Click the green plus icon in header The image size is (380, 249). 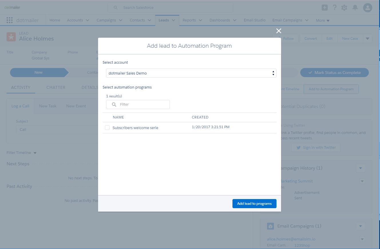325,7
